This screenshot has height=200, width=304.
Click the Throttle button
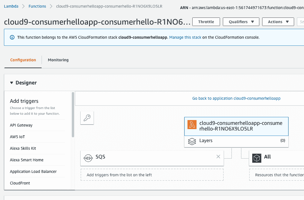206,22
